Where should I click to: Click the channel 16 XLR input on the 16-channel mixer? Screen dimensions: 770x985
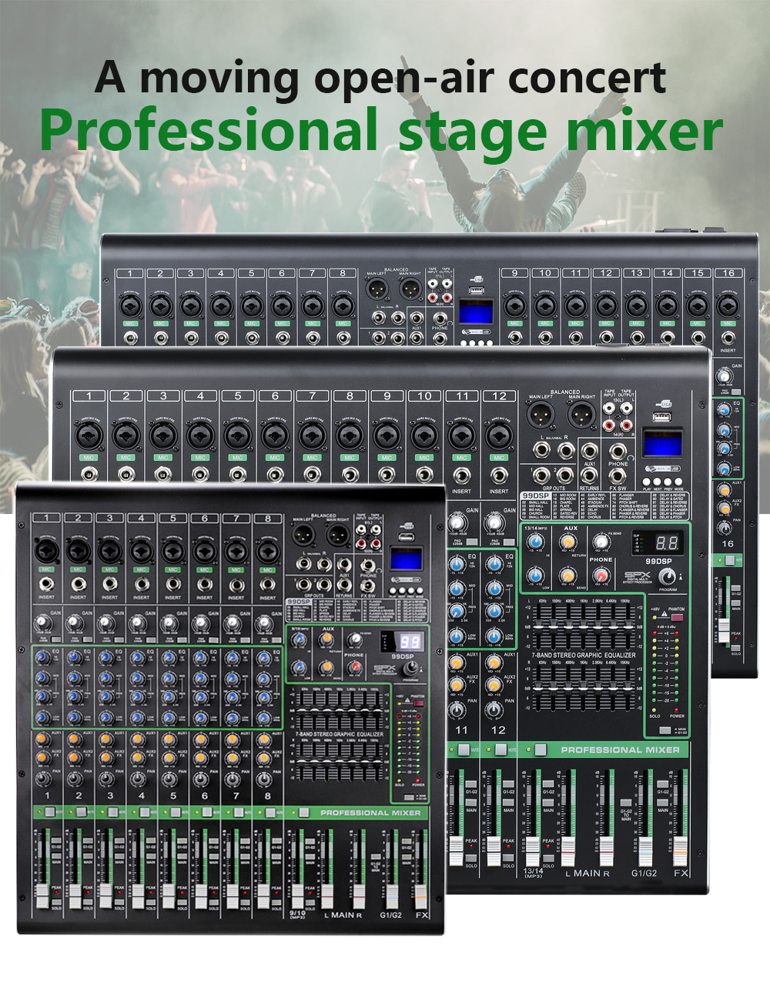tap(728, 306)
